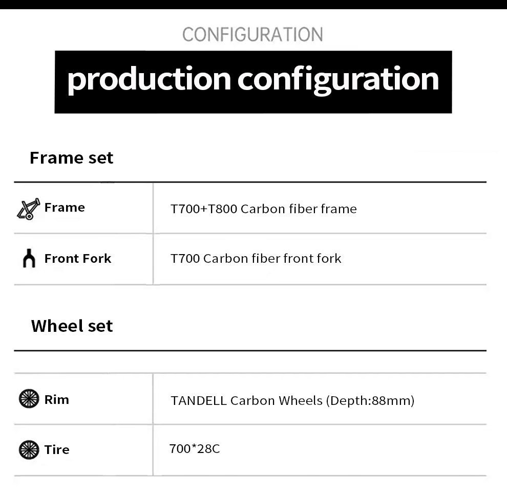Select the Front Fork label
The height and width of the screenshot is (499, 507).
pos(78,259)
